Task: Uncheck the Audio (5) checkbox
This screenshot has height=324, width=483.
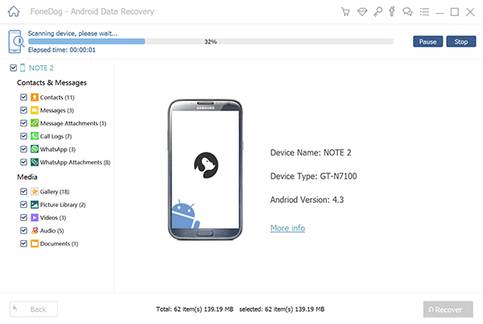Action: tap(23, 231)
